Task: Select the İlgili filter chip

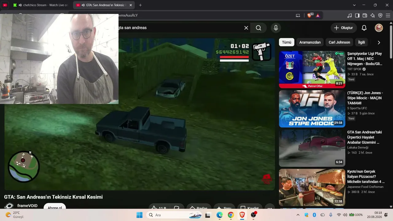Action: coord(361,42)
